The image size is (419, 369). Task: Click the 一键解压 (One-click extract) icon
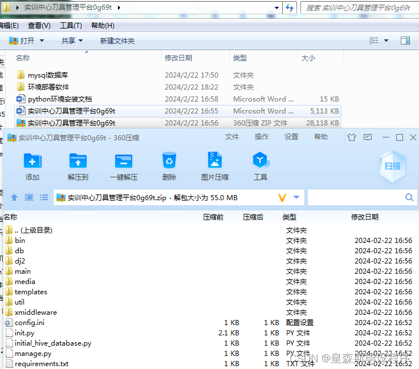(x=124, y=160)
